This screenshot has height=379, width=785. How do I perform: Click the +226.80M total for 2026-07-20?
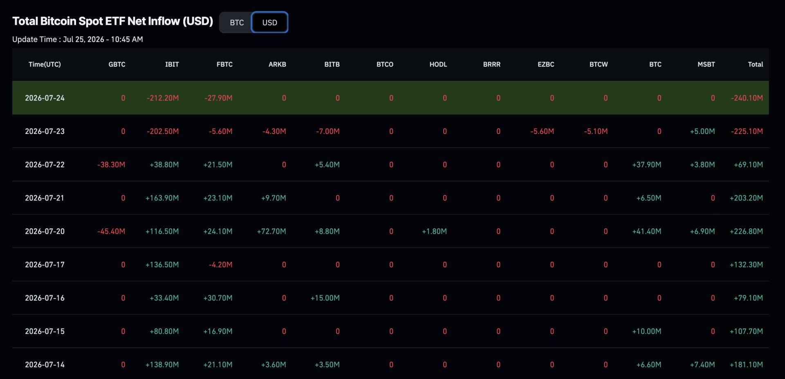(746, 231)
